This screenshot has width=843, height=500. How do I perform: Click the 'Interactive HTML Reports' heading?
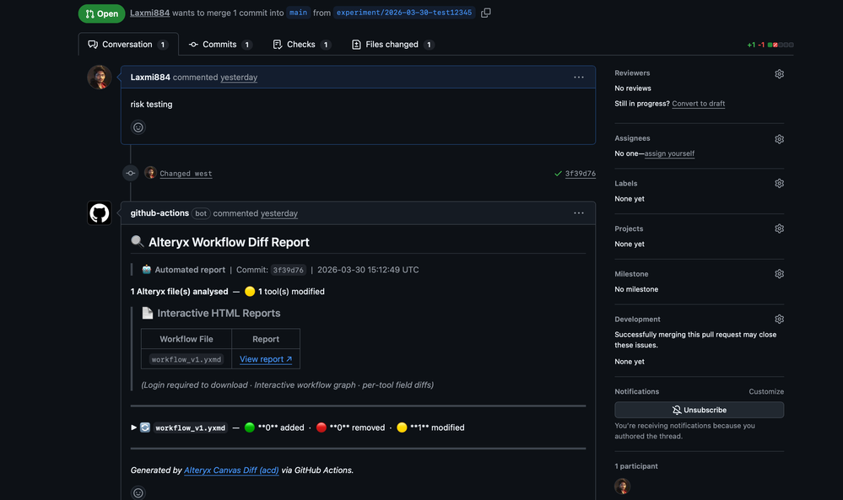coord(219,313)
